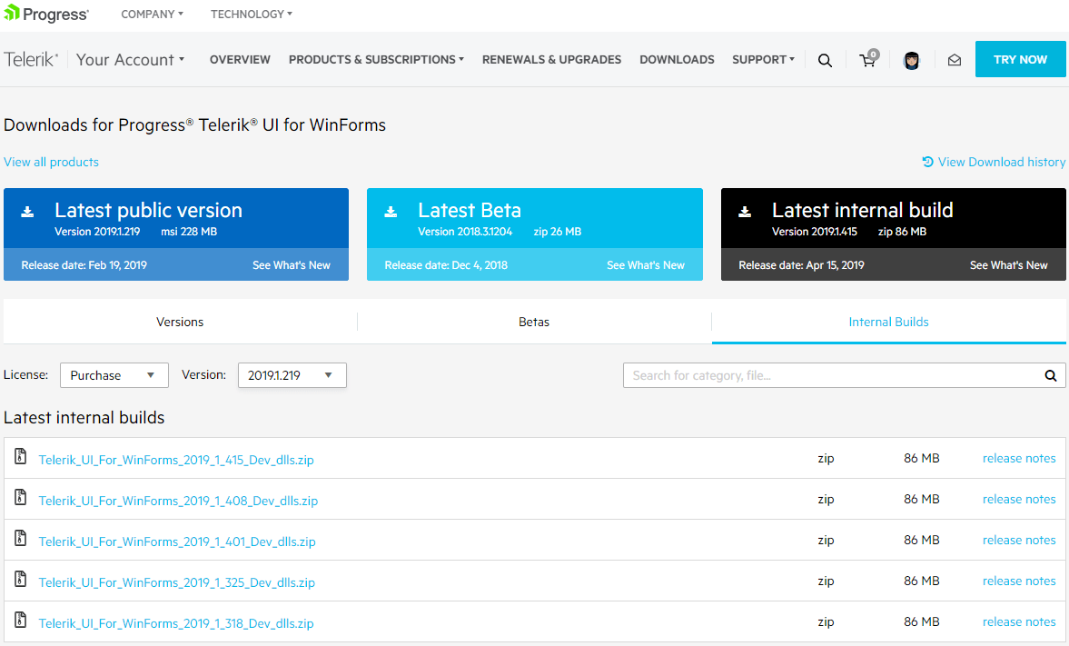Image resolution: width=1069 pixels, height=646 pixels.
Task: Open View Download history link
Action: (1002, 162)
